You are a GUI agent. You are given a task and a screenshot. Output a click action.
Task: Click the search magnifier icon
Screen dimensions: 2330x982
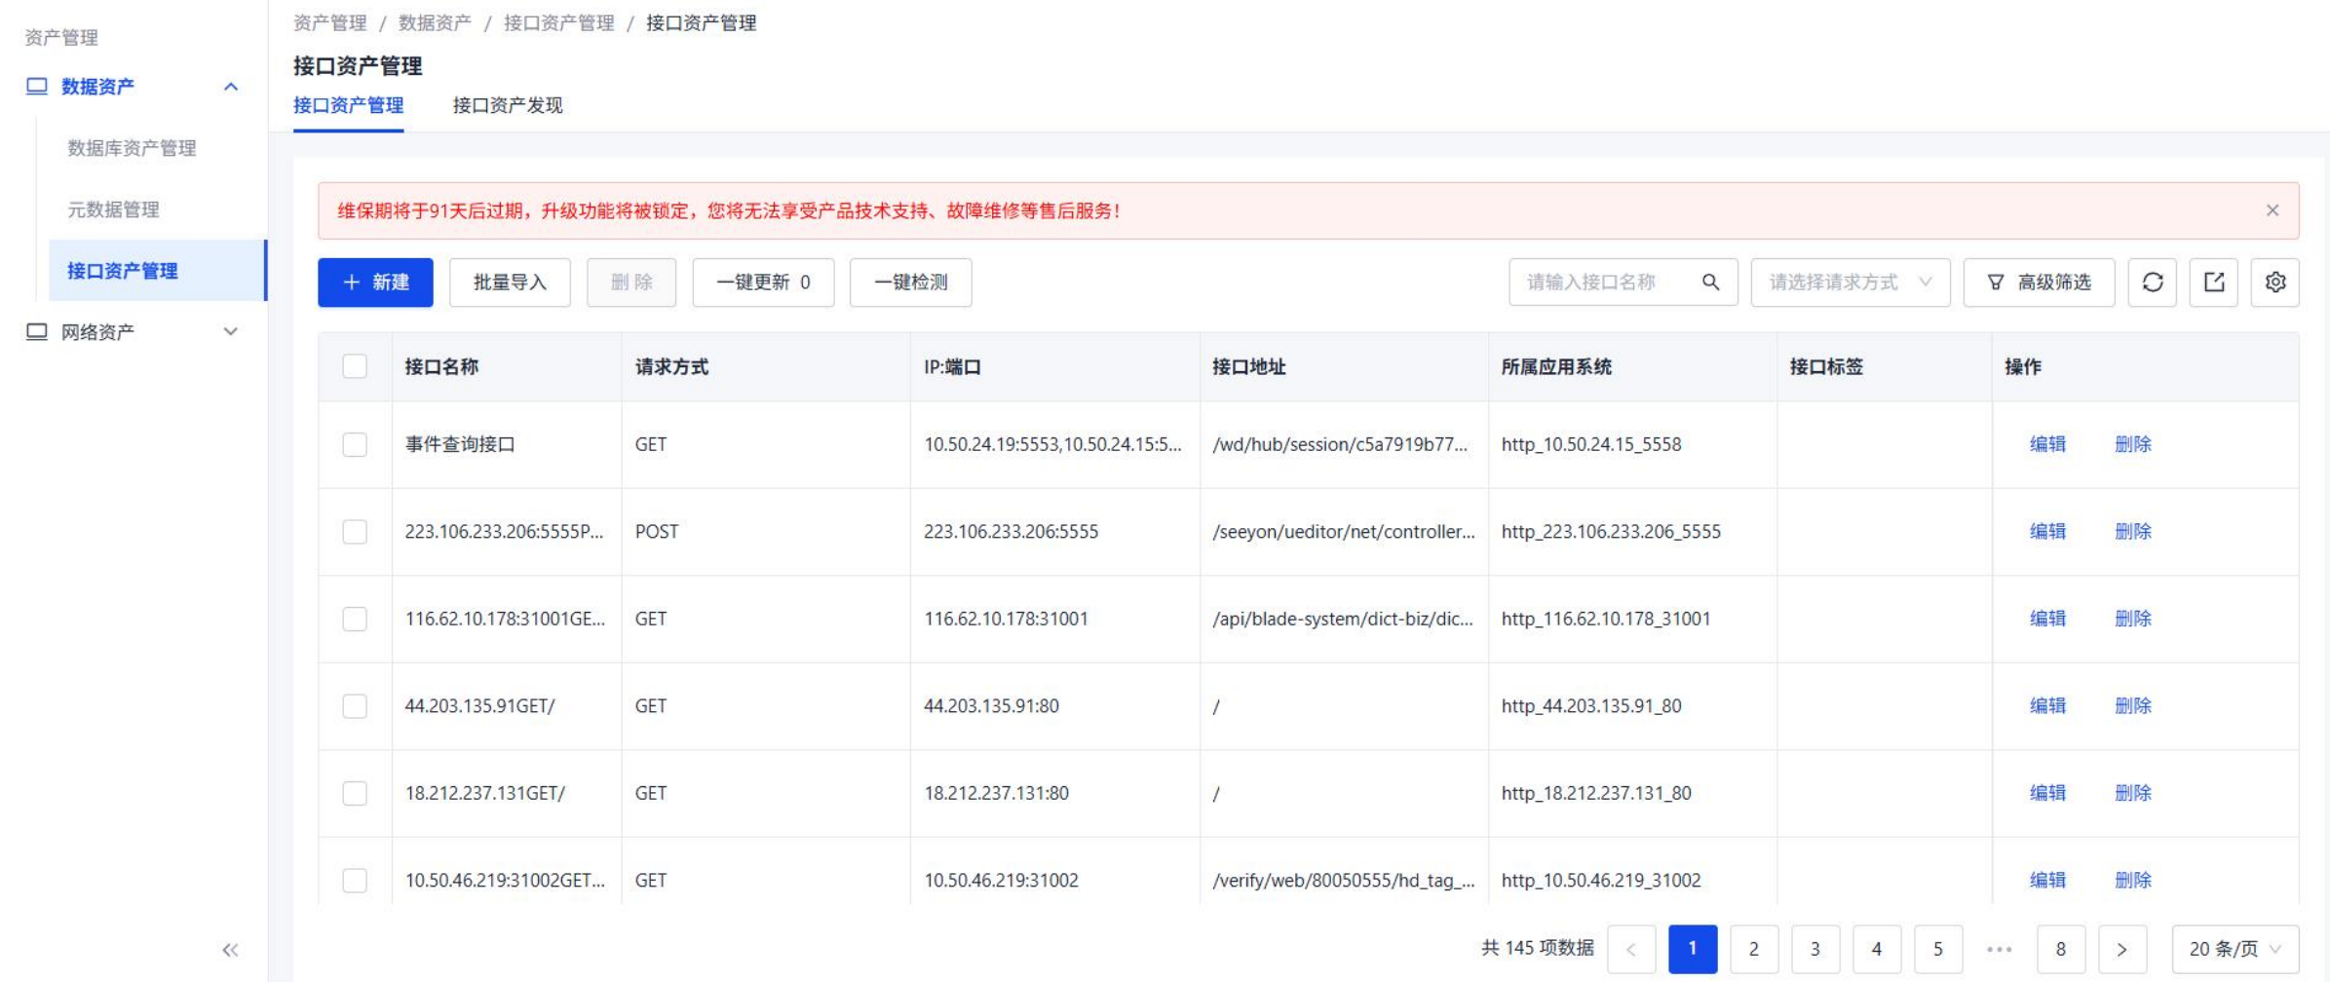(x=1710, y=283)
